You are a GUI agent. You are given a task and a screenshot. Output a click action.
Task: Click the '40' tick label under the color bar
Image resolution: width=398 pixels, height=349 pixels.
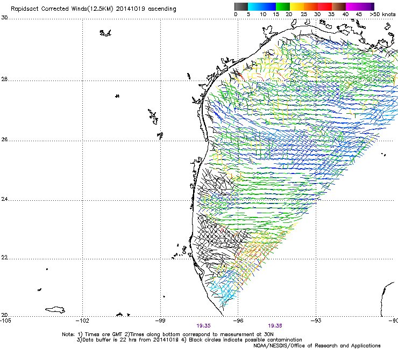345,14
